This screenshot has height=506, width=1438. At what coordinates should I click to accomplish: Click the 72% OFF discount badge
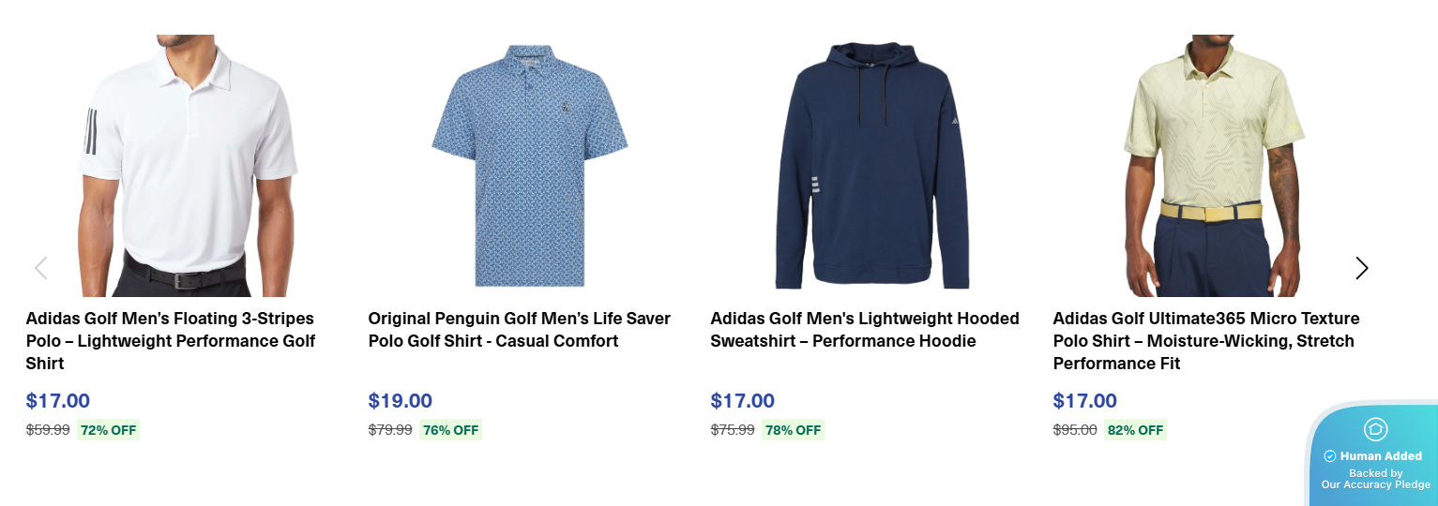pos(108,430)
